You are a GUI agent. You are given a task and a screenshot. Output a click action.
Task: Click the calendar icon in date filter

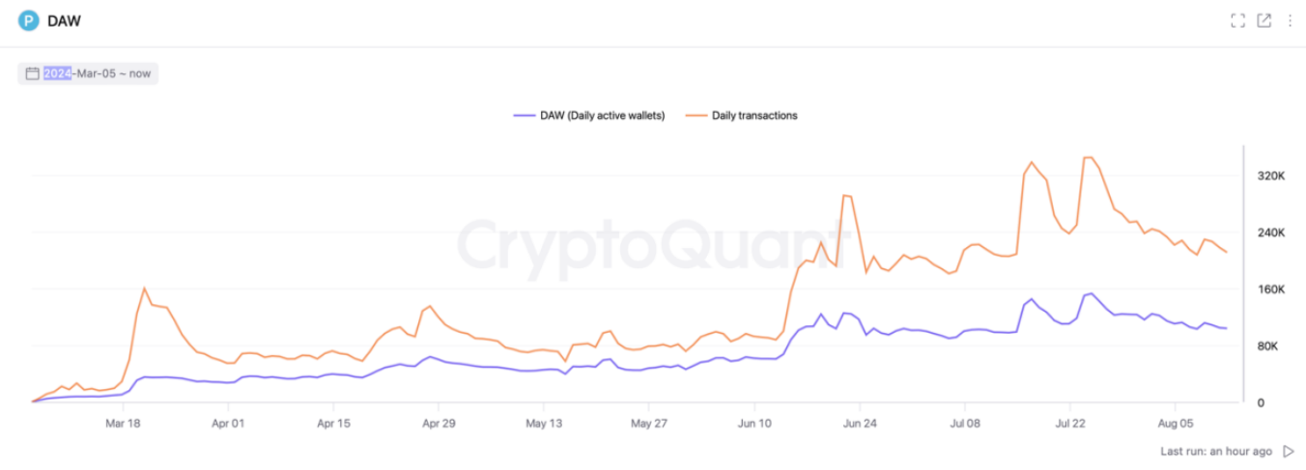tap(32, 73)
